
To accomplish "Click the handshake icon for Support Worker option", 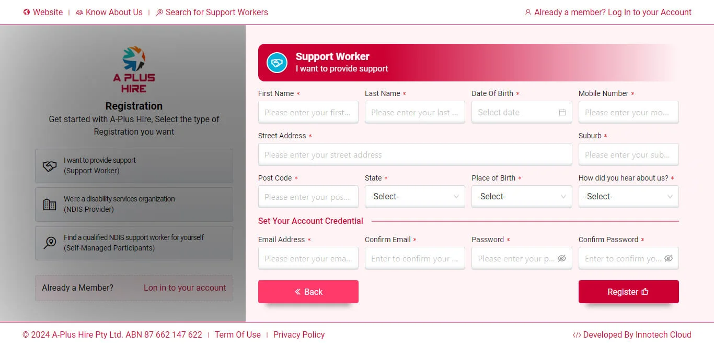I will coord(50,166).
